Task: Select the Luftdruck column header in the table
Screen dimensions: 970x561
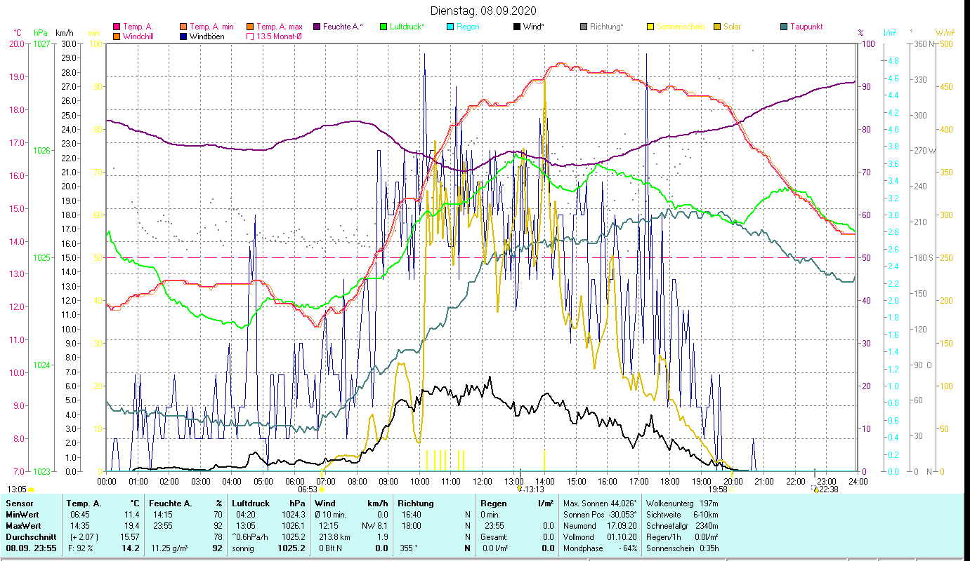Action: pos(251,503)
